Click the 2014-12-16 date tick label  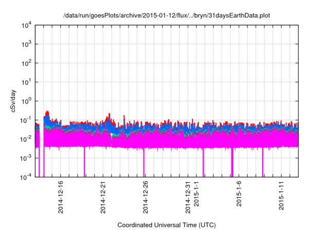(61, 197)
